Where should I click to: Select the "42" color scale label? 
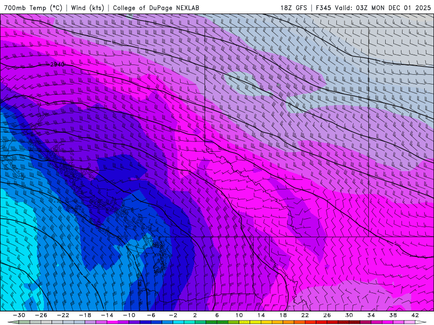(414, 315)
